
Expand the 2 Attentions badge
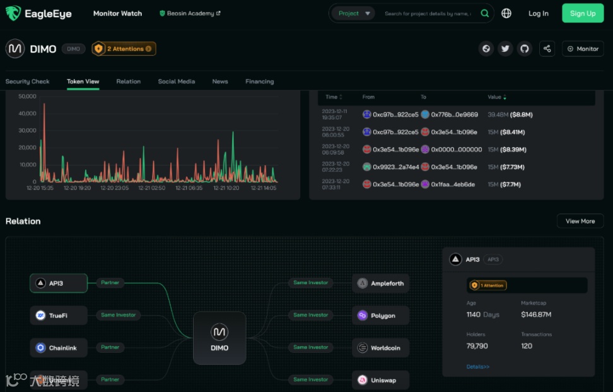(x=124, y=49)
